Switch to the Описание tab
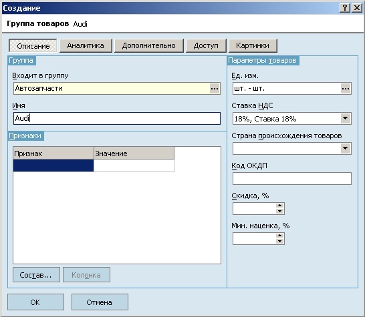 (33, 45)
